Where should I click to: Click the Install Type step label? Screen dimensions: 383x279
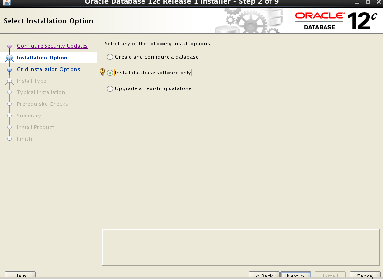coord(31,81)
